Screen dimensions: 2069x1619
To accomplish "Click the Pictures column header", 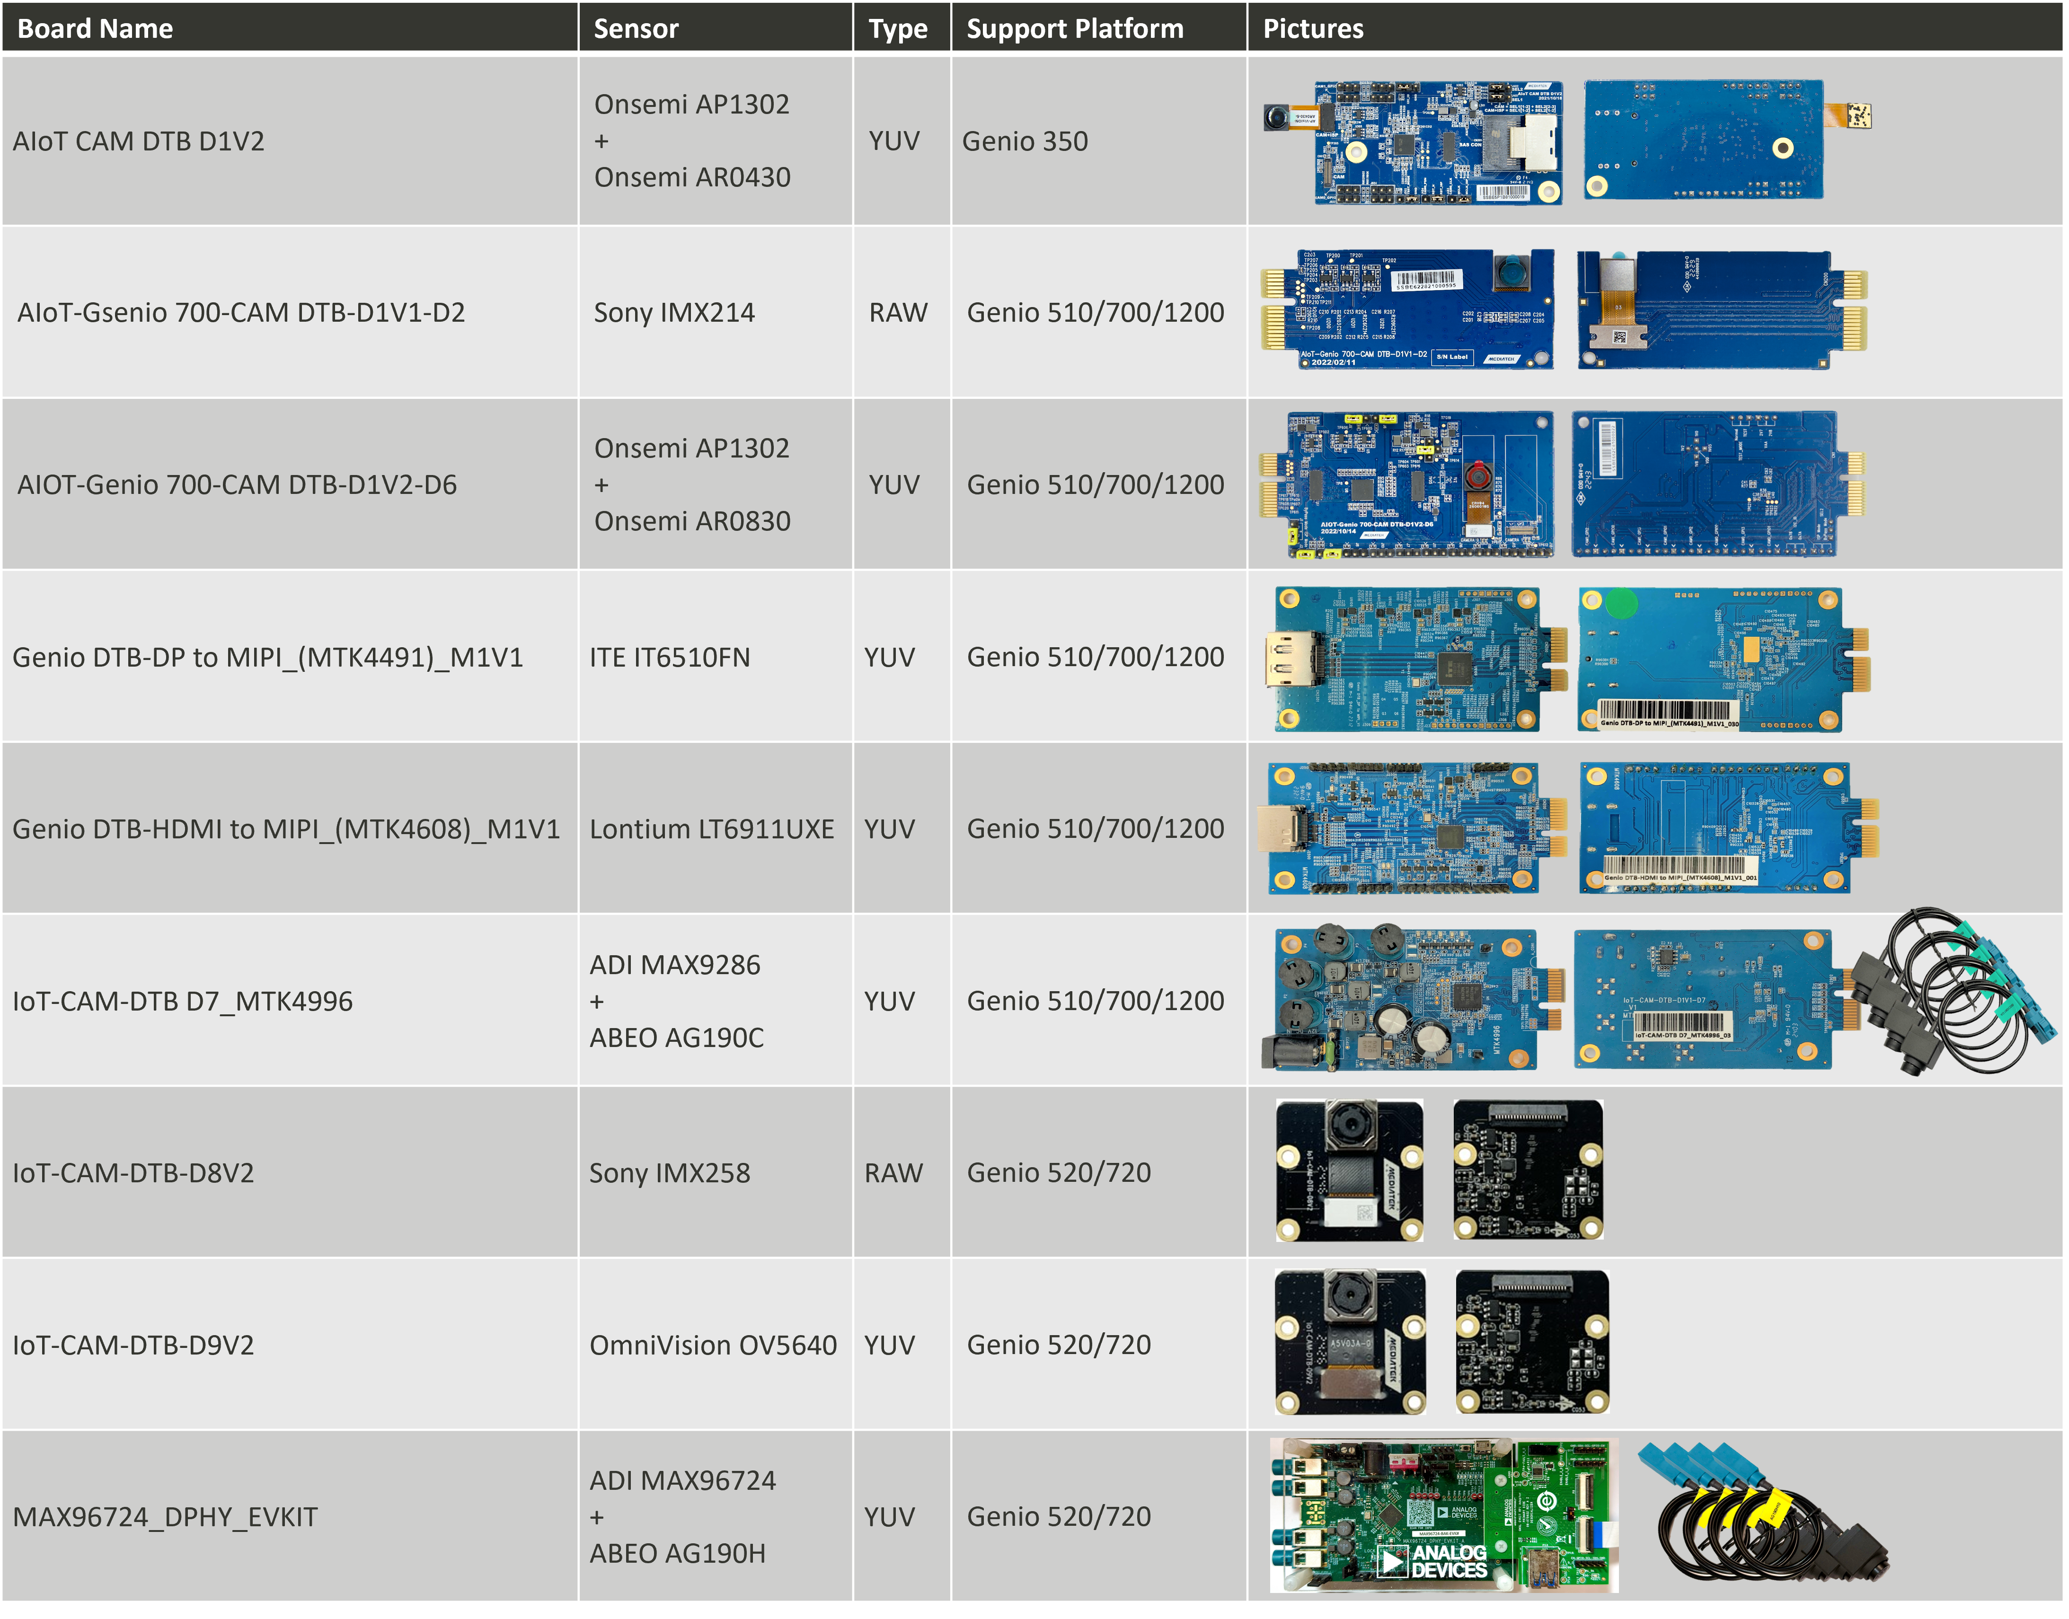I will click(x=1312, y=28).
